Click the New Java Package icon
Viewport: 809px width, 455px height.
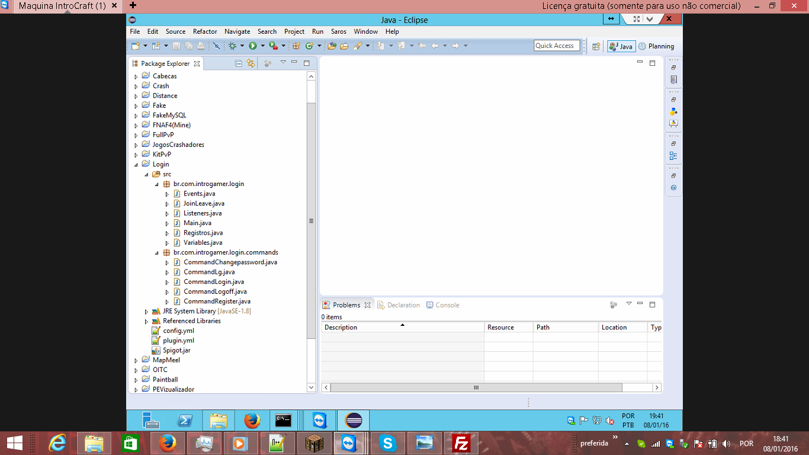tap(296, 46)
